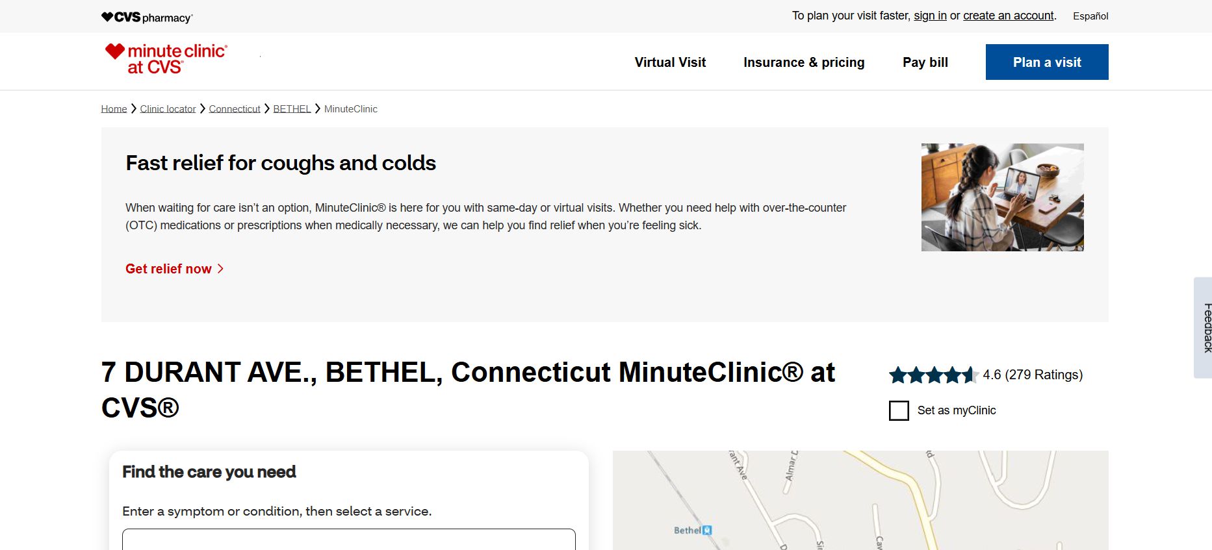Open the Virtual Visit menu

[x=670, y=62]
